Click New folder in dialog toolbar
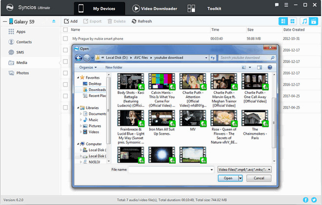Viewport: 322px width, 205px height. click(114, 67)
